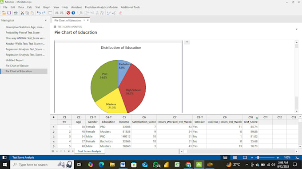
Task: Click the fx Assign Formula icon
Action: click(x=81, y=13)
